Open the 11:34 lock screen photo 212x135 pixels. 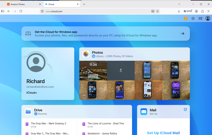(x=93, y=71)
